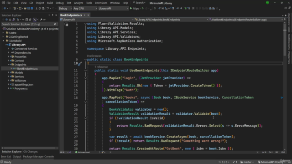292x164 pixels.
Task: Click the Solution Explorer auto-hide pin icon
Action: (x=52, y=15)
